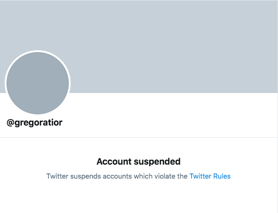Click the word 'suspended' in the heading
Image resolution: width=278 pixels, height=213 pixels.
(x=157, y=161)
